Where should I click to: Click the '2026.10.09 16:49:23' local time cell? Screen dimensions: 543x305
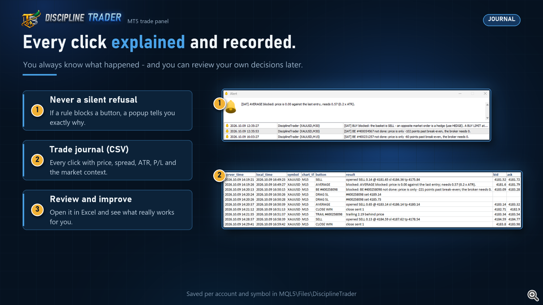(271, 180)
